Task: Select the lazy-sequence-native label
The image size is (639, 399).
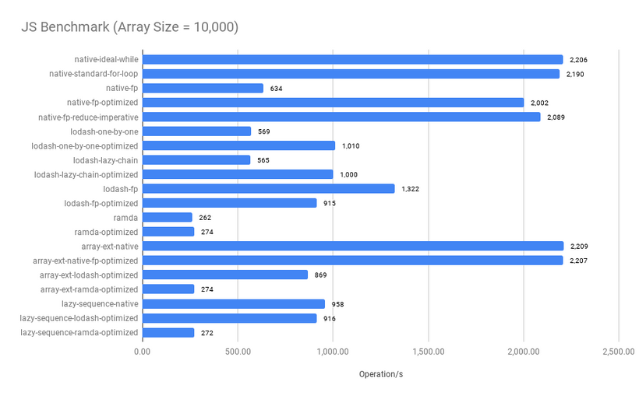Action: coord(100,304)
